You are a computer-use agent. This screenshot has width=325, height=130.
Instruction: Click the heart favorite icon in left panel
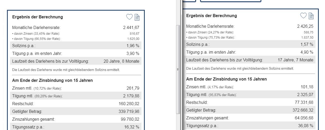pos(129,17)
